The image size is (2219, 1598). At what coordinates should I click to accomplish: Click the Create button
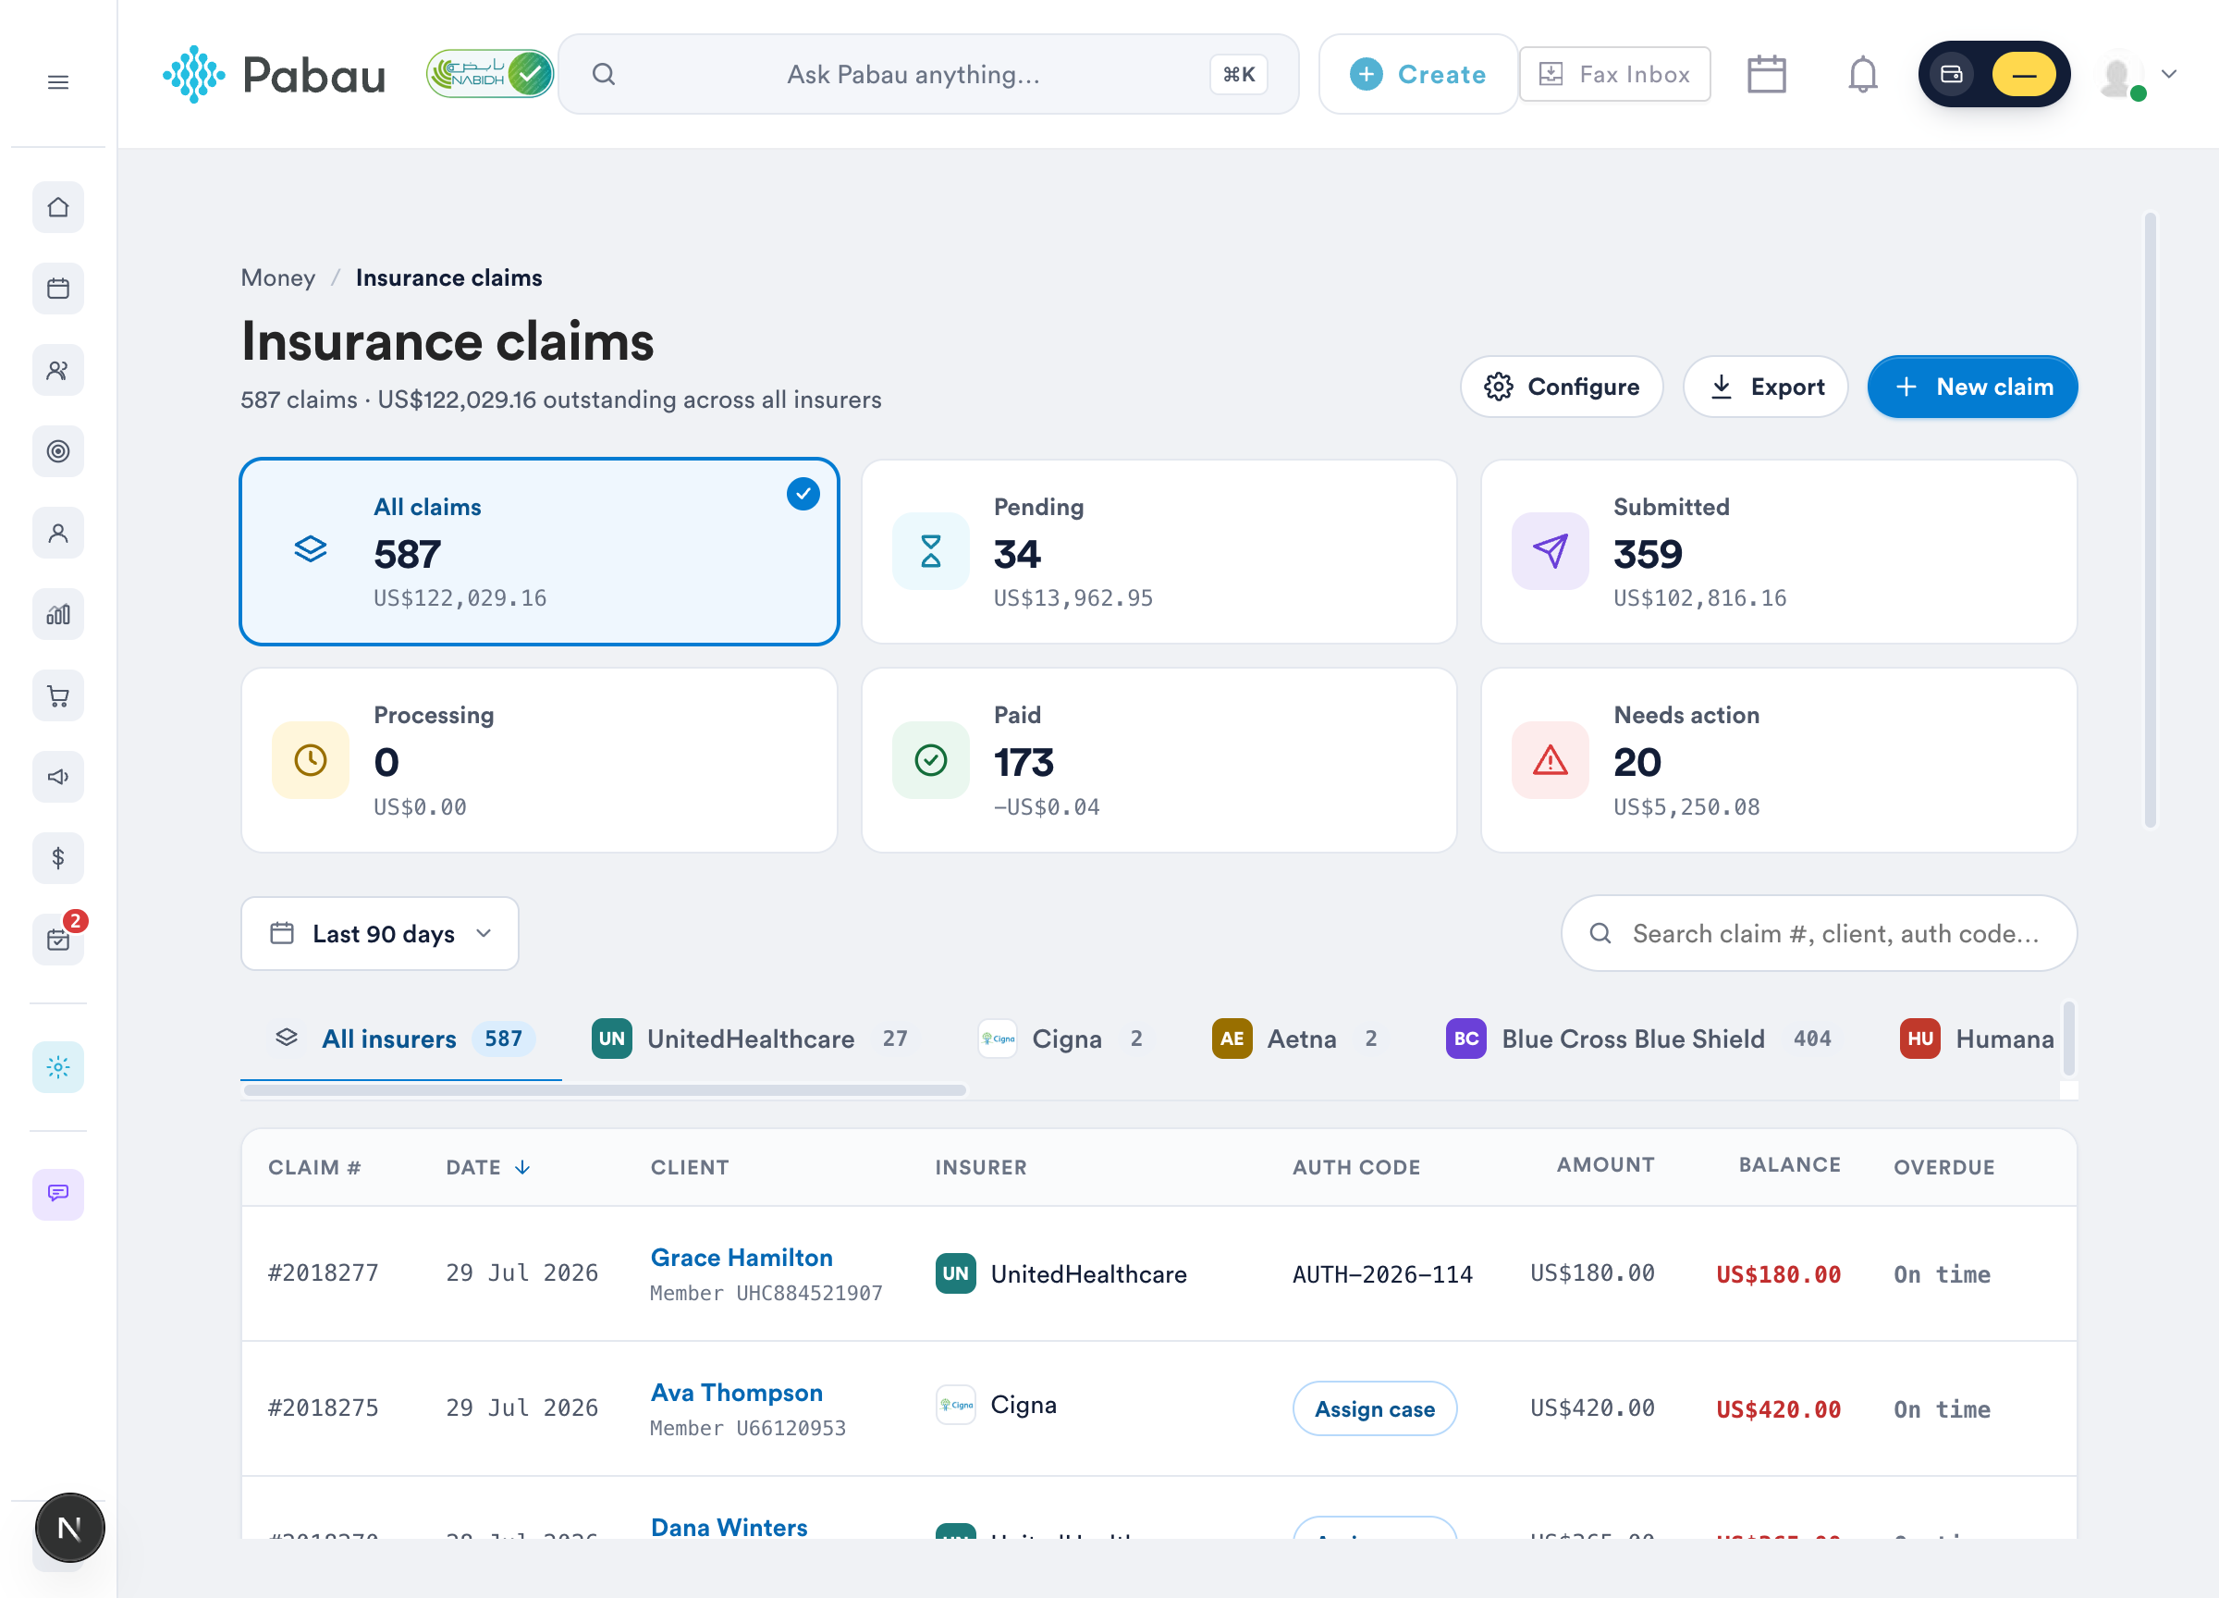coord(1417,74)
